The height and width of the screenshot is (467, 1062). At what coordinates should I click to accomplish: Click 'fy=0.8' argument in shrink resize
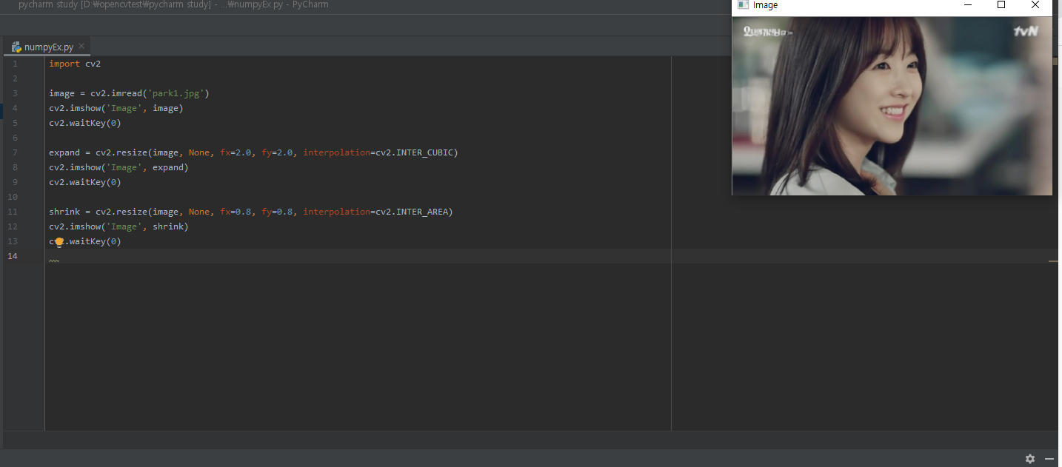[278, 212]
